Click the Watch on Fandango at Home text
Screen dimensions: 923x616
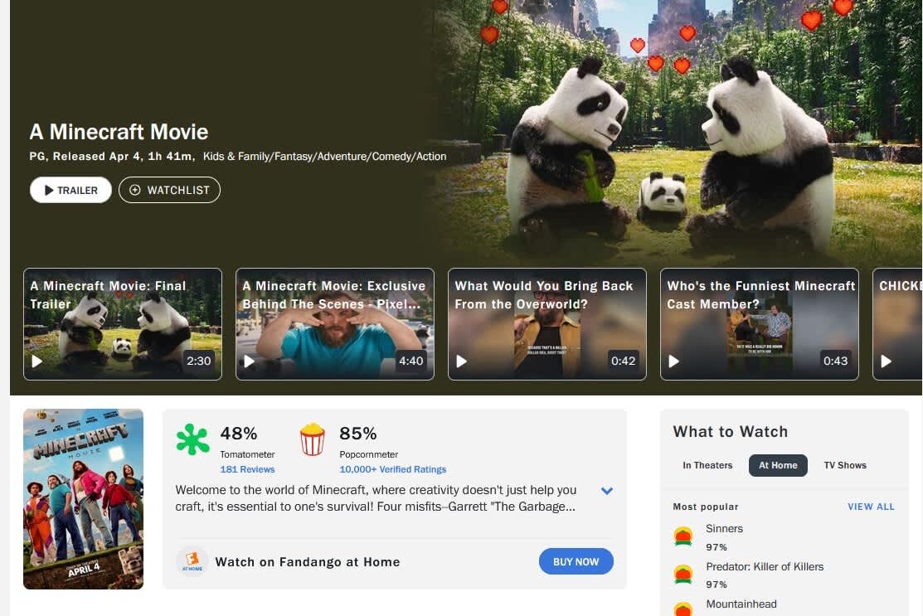tap(308, 562)
